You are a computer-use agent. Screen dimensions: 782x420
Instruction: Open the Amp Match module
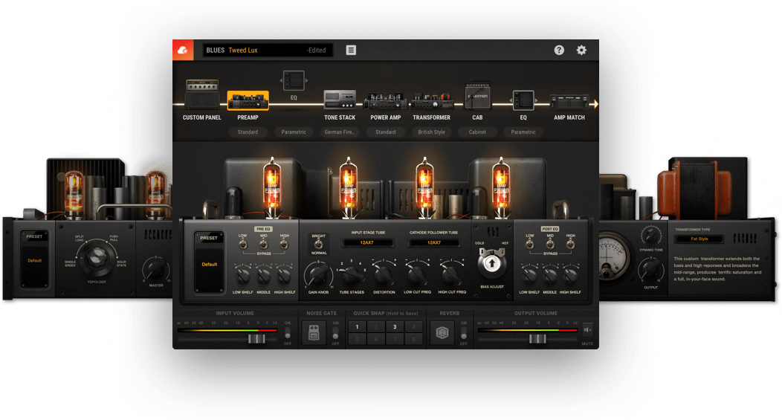[569, 101]
